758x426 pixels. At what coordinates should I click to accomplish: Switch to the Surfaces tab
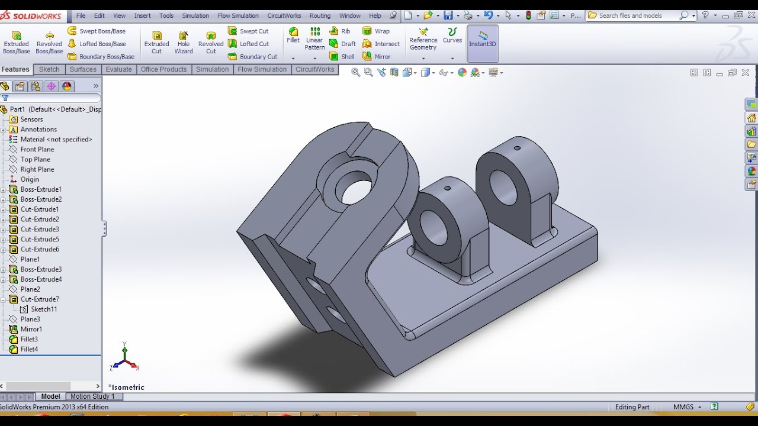pos(83,69)
